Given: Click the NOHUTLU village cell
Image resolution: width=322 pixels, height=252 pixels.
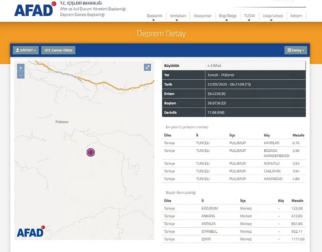Looking at the screenshot, I should (x=272, y=163).
